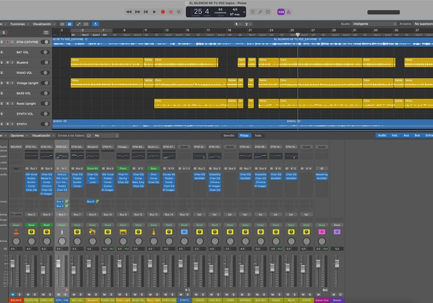The height and width of the screenshot is (303, 433).
Task: Select the Sencillo mixer tab
Action: (x=229, y=136)
